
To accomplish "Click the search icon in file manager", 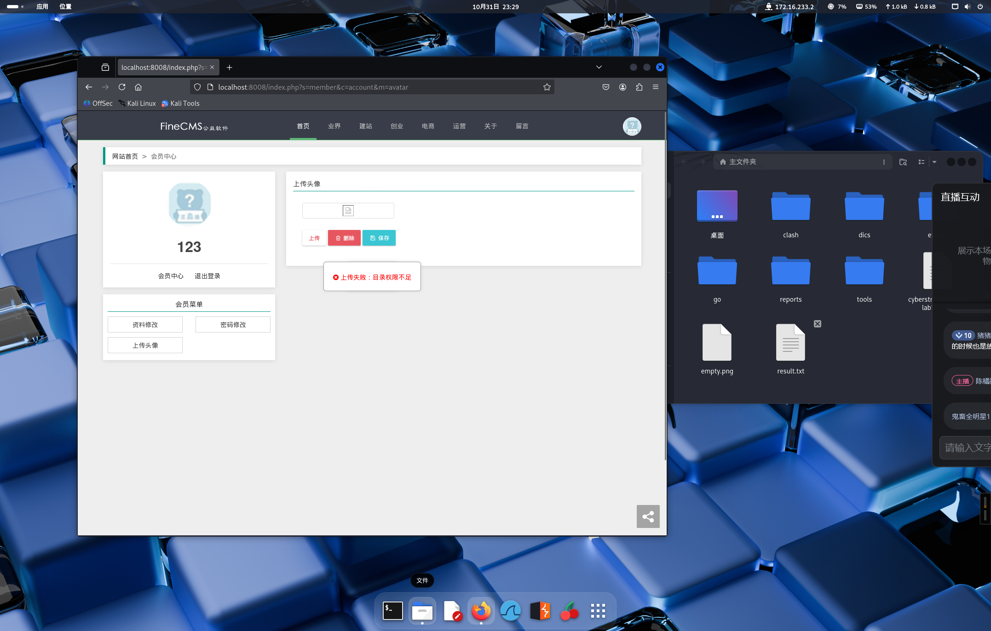I will pos(903,162).
